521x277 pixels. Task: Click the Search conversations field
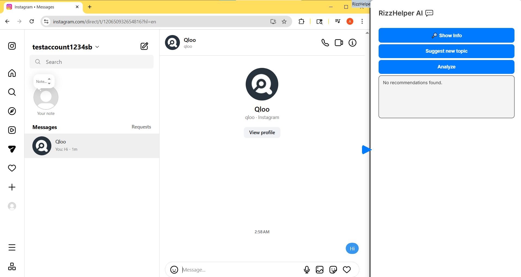click(x=92, y=62)
